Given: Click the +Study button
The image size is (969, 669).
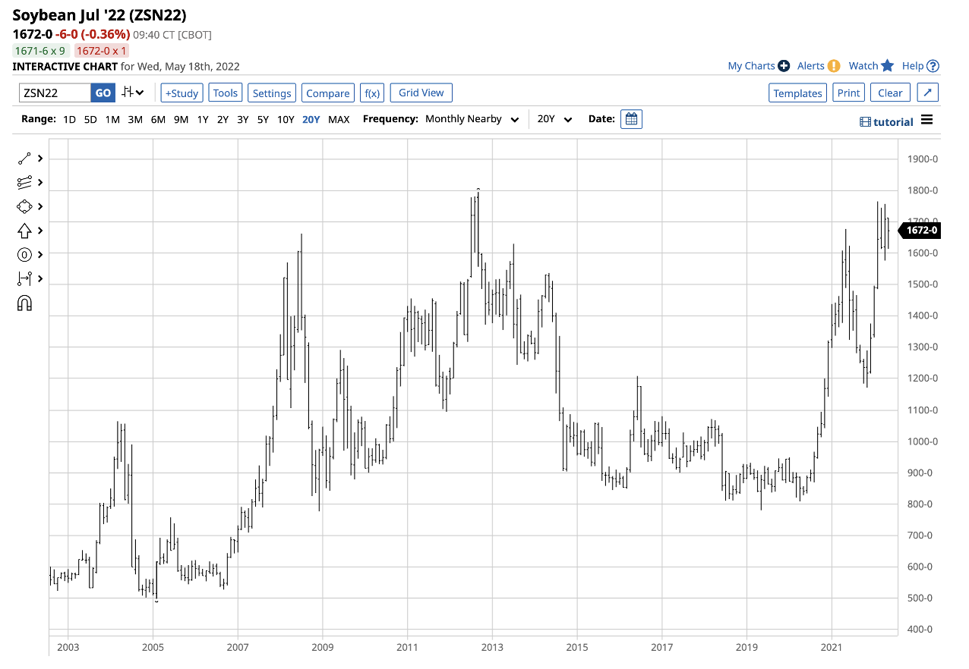Looking at the screenshot, I should coord(181,93).
